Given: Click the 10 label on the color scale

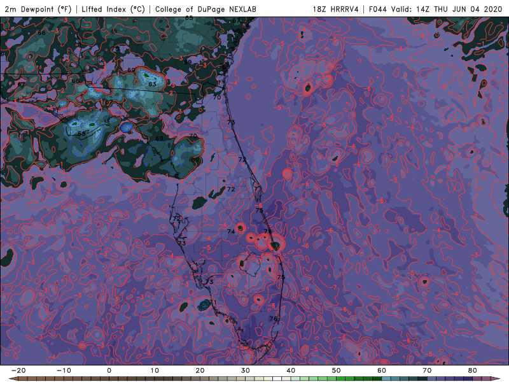Looking at the screenshot, I should click(155, 371).
